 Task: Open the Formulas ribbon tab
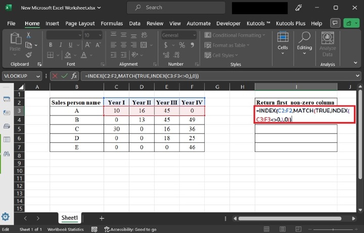[111, 23]
